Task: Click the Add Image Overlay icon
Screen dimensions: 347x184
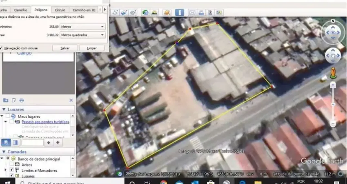Action: 124,12
